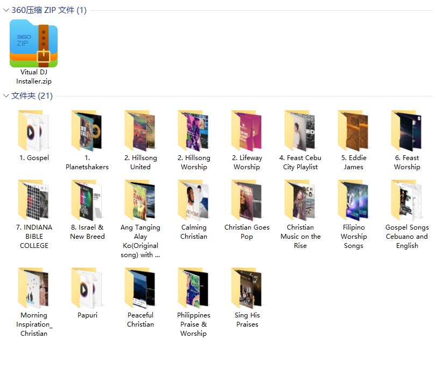Image resolution: width=436 pixels, height=380 pixels.
Task: Collapse the 360压缩 ZIP 文件 group chevron
Action: [6, 10]
